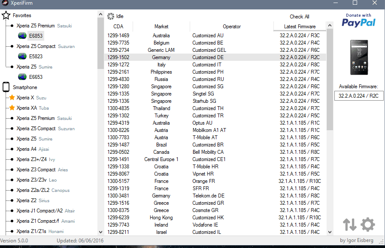This screenshot has height=248, width=385.
Task: Select the Belgium Customized BE row
Action: (x=215, y=43)
